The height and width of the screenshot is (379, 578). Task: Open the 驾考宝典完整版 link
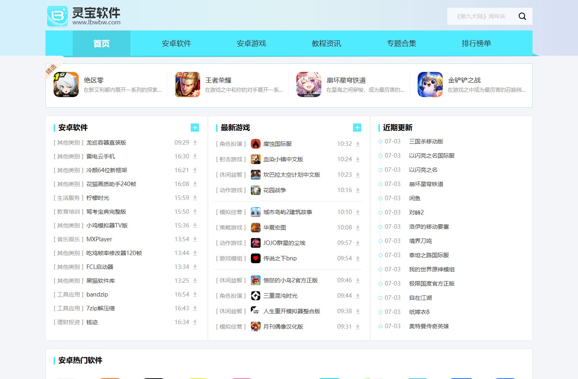[106, 212]
